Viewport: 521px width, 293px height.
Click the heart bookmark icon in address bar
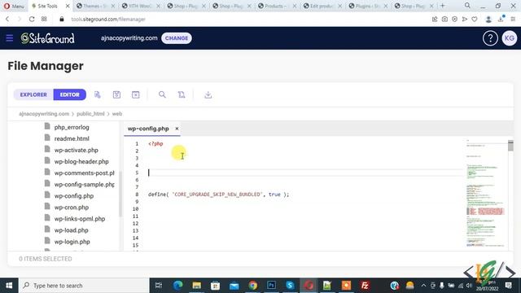pos(475,20)
